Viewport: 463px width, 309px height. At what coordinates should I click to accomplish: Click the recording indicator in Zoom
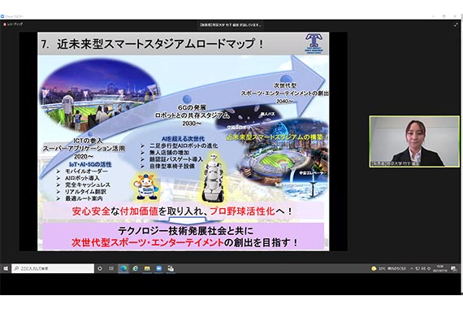[x=13, y=24]
